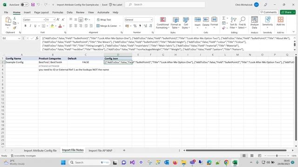Click the title bar Search box
The image size is (298, 167).
165,5
